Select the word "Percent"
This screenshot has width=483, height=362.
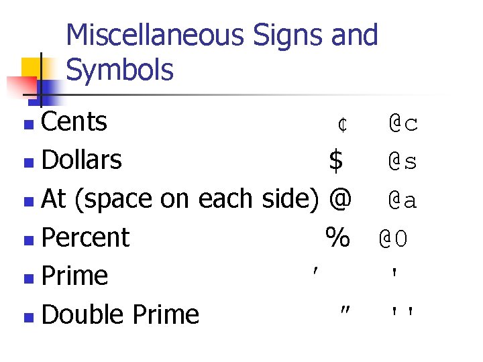(85, 237)
